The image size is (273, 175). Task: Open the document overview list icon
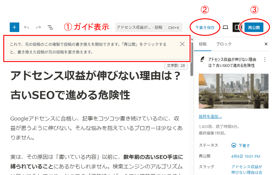coord(50,27)
